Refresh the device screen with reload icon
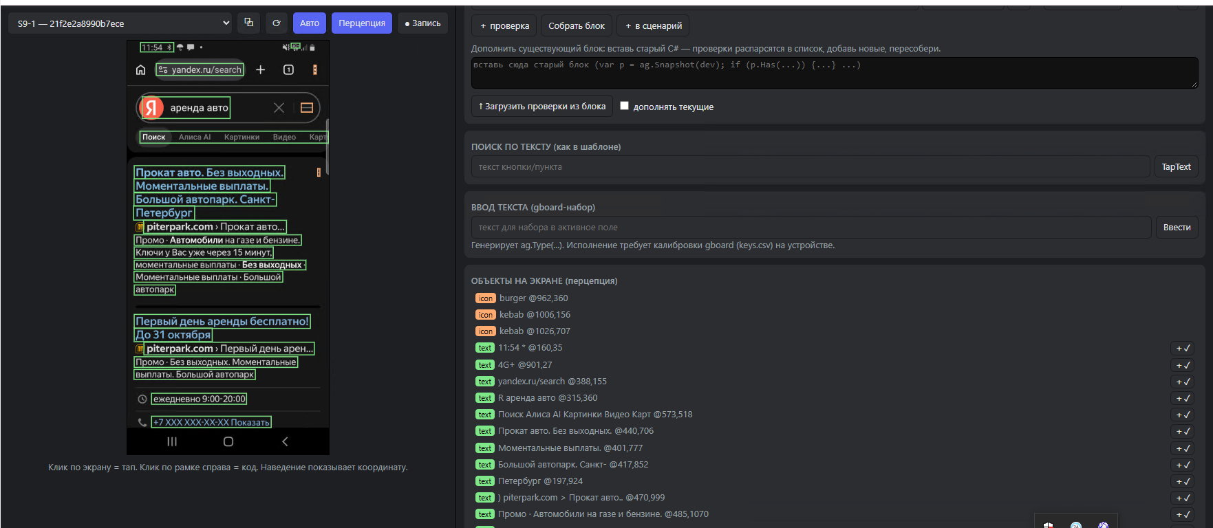This screenshot has width=1213, height=528. pyautogui.click(x=276, y=23)
